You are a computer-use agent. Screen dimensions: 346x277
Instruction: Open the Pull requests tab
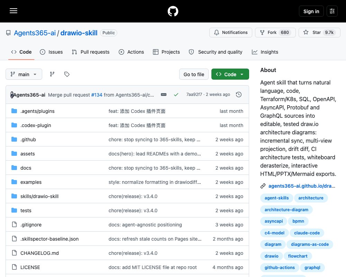90,52
